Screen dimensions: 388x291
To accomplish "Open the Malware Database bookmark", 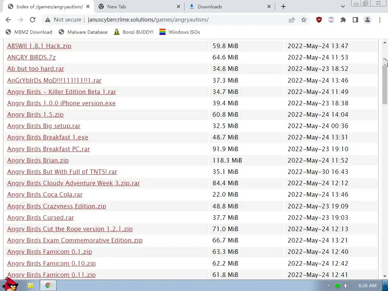I will pos(83,32).
